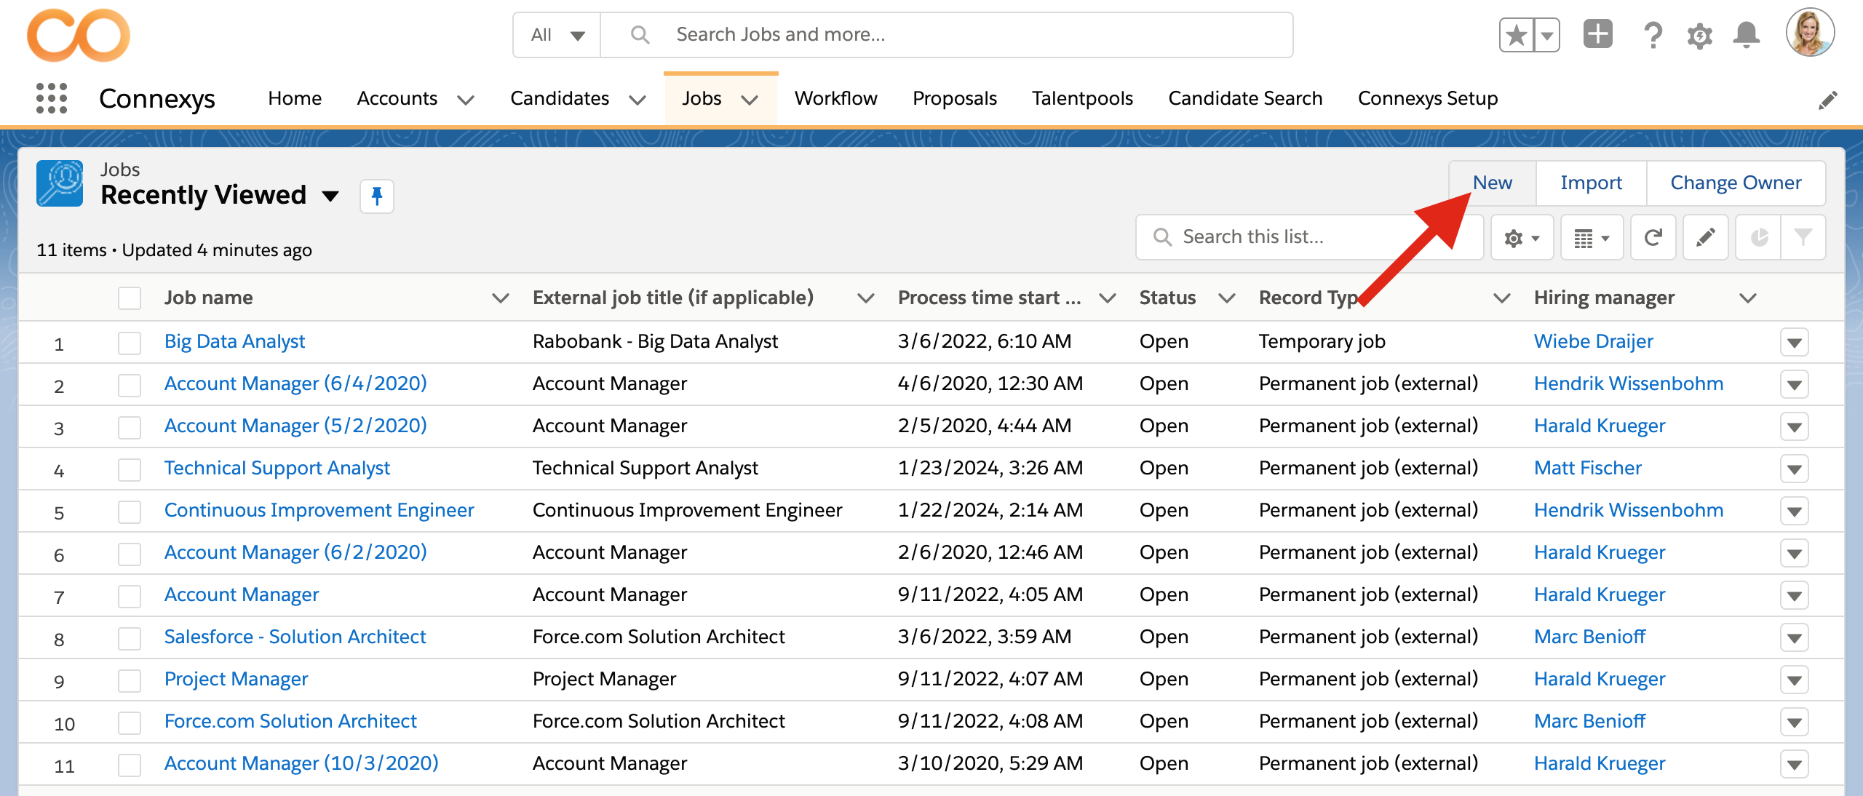Open the Proposals tab
Image resolution: width=1863 pixels, height=796 pixels.
tap(955, 98)
